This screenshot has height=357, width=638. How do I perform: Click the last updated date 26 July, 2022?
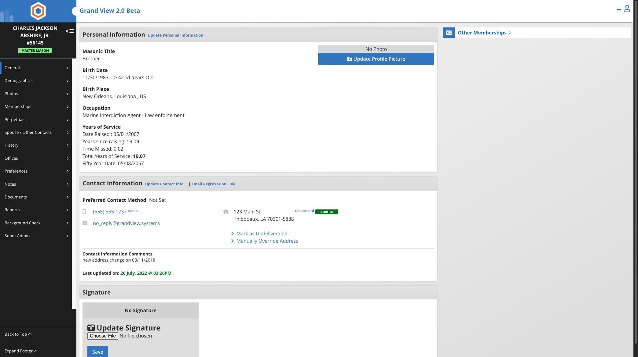146,273
